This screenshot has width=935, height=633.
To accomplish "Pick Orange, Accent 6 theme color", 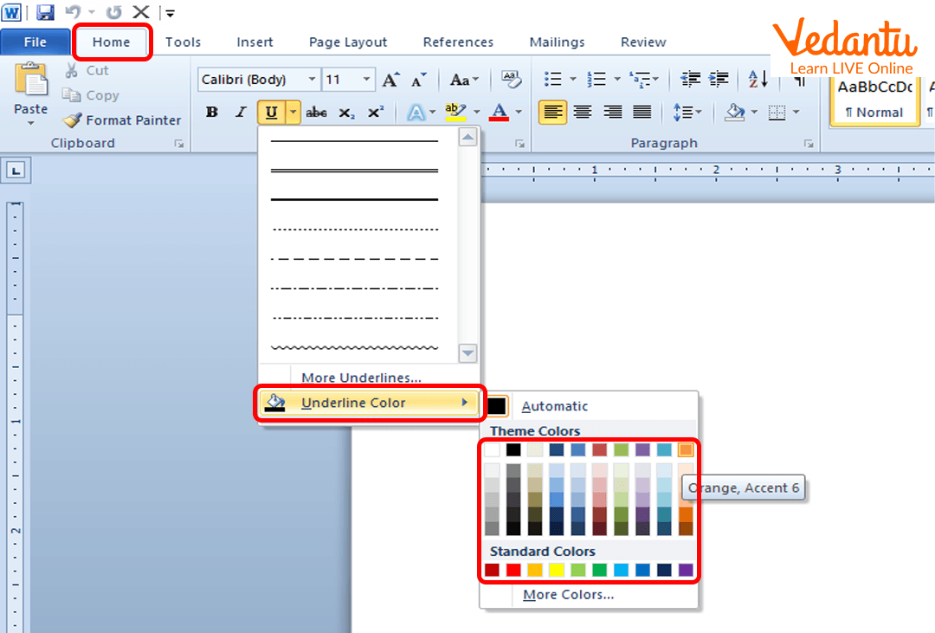I will click(686, 450).
